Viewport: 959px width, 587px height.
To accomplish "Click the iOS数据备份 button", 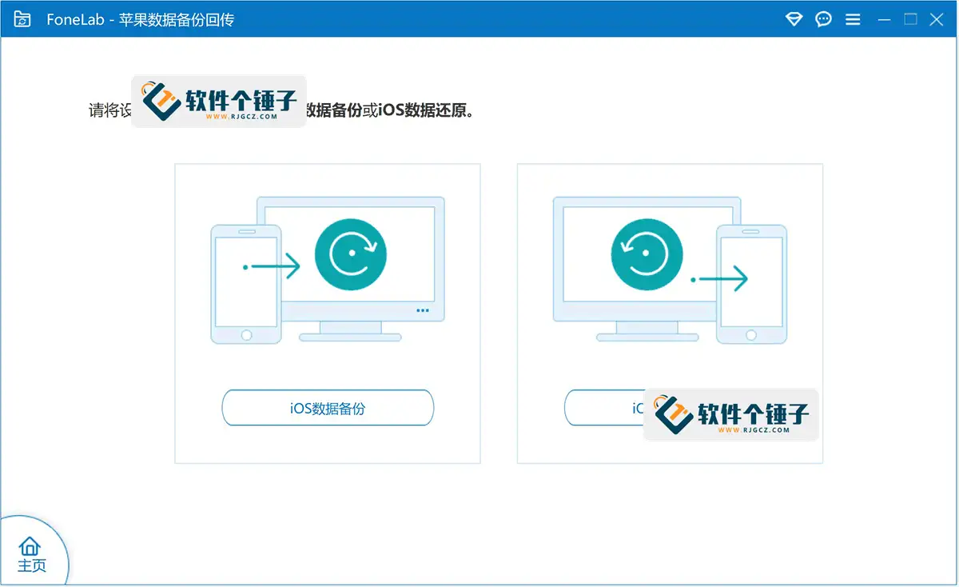I will (328, 408).
